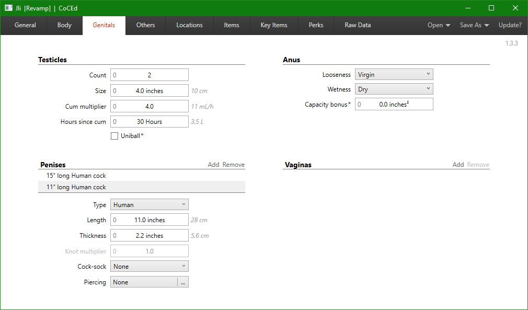
Task: Open the Raw Data tab
Action: 358,25
